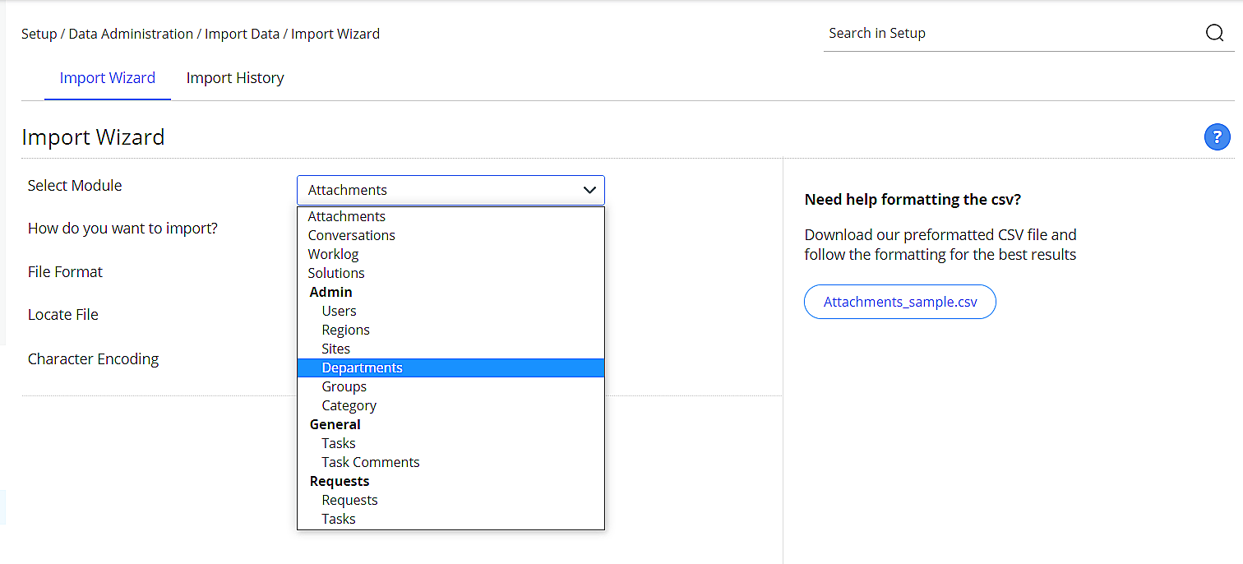Pick Tasks under the General group
This screenshot has width=1243, height=564.
click(x=339, y=443)
